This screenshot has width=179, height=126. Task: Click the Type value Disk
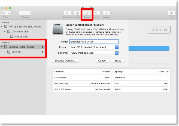click(166, 84)
